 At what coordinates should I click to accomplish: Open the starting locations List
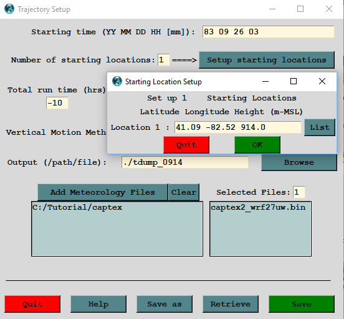(320, 127)
